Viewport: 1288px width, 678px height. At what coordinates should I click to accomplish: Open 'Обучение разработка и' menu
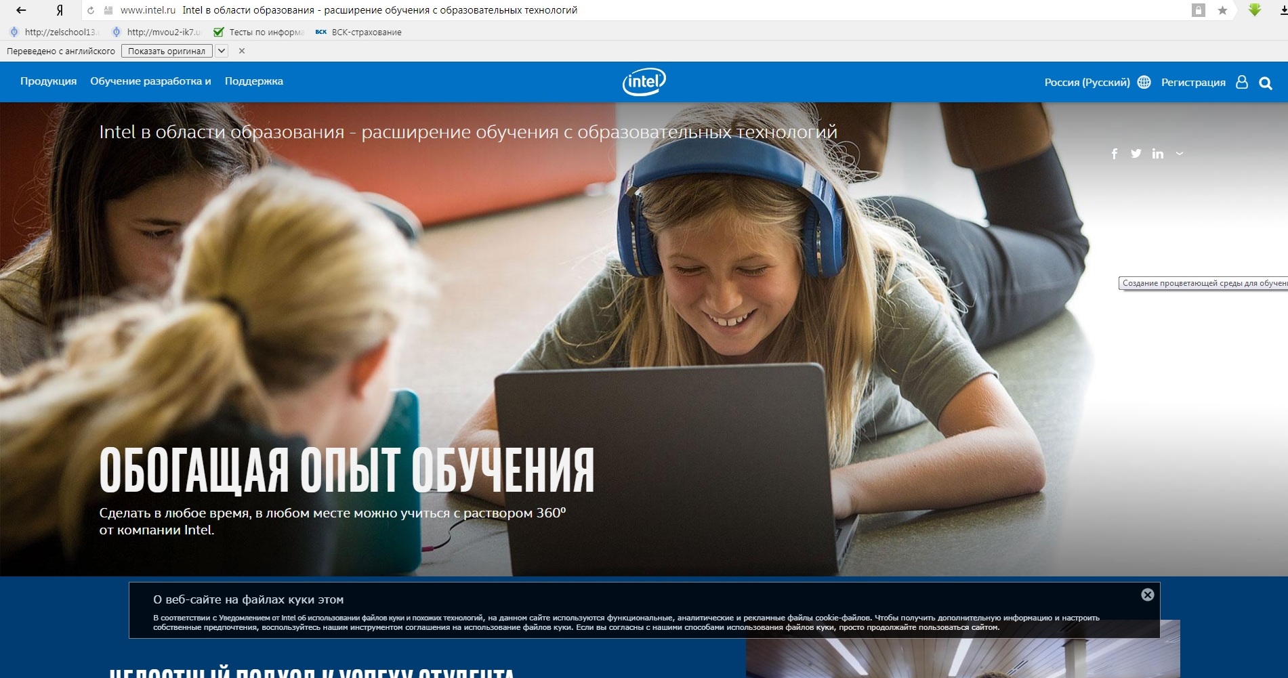[150, 81]
